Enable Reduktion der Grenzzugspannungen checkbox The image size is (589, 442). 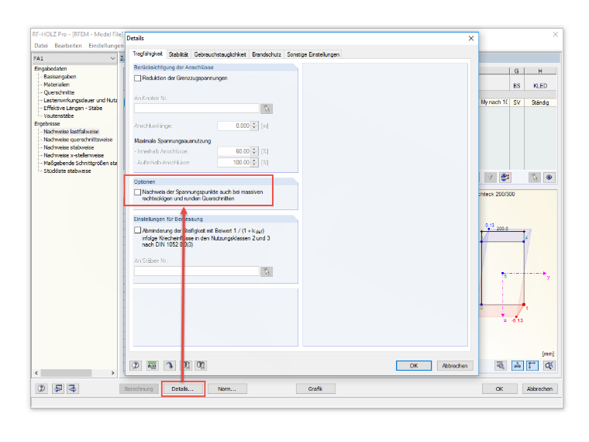coord(137,78)
